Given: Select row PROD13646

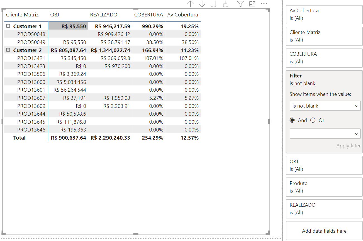Looking at the screenshot, I should [x=103, y=130].
